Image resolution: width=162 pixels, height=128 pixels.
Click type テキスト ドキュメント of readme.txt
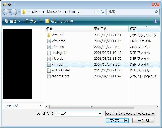pyautogui.click(x=145, y=76)
